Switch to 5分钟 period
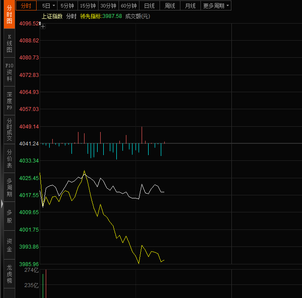Screen dimensions: 302x298 (68, 6)
